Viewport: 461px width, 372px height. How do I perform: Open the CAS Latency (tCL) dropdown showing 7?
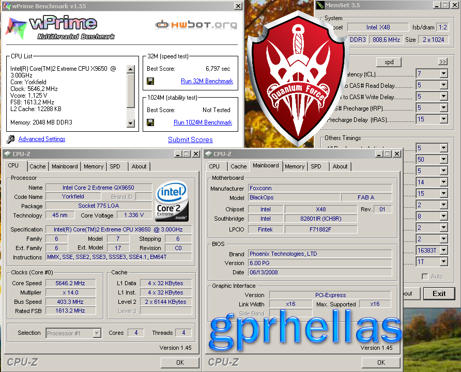point(444,73)
